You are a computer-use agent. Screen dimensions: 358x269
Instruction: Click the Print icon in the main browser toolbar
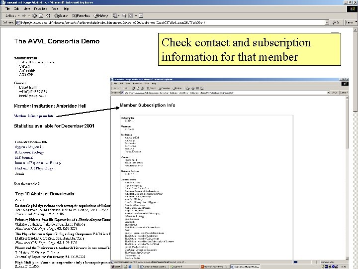coord(124,15)
